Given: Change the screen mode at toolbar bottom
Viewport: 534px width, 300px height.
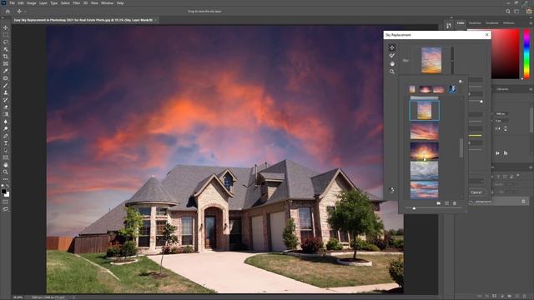Looking at the screenshot, I should point(6,209).
